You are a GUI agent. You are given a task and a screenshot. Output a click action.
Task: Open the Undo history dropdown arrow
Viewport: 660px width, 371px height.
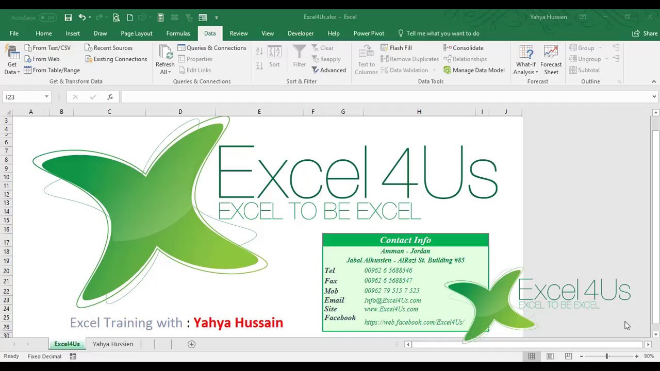(x=90, y=18)
